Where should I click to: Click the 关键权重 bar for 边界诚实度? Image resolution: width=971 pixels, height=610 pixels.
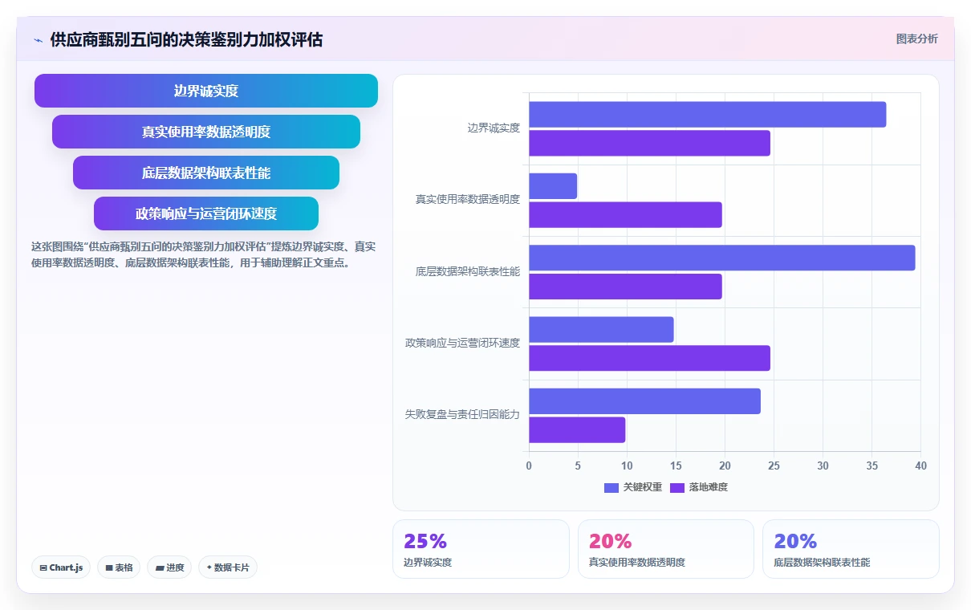click(707, 114)
